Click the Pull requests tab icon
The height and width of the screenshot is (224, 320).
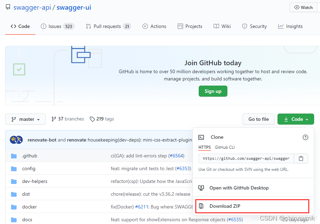88,26
